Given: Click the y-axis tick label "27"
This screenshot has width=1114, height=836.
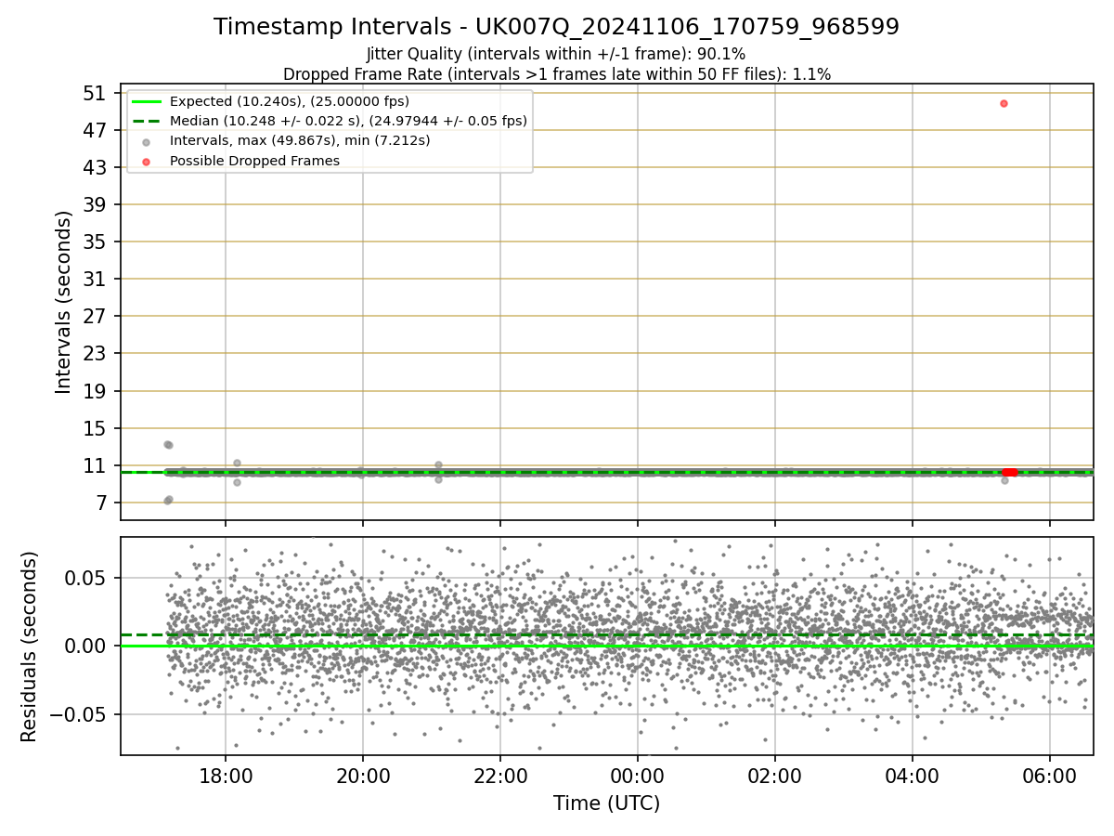Looking at the screenshot, I should point(94,317).
